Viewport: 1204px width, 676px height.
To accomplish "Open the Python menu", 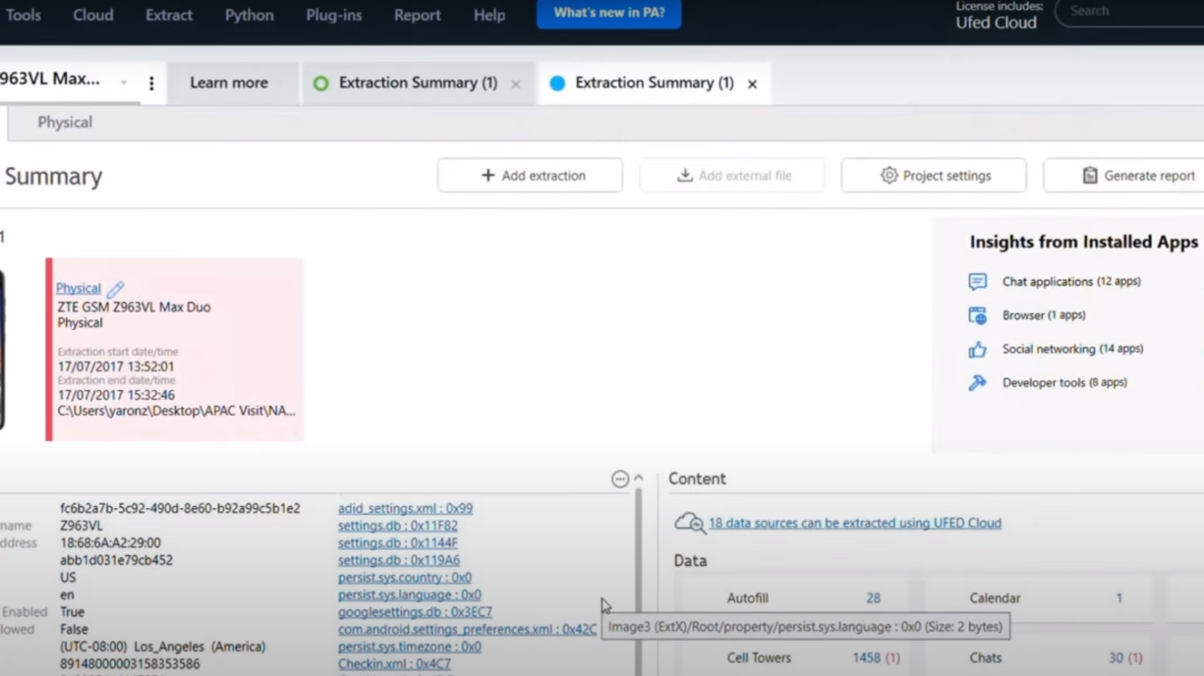I will click(249, 15).
